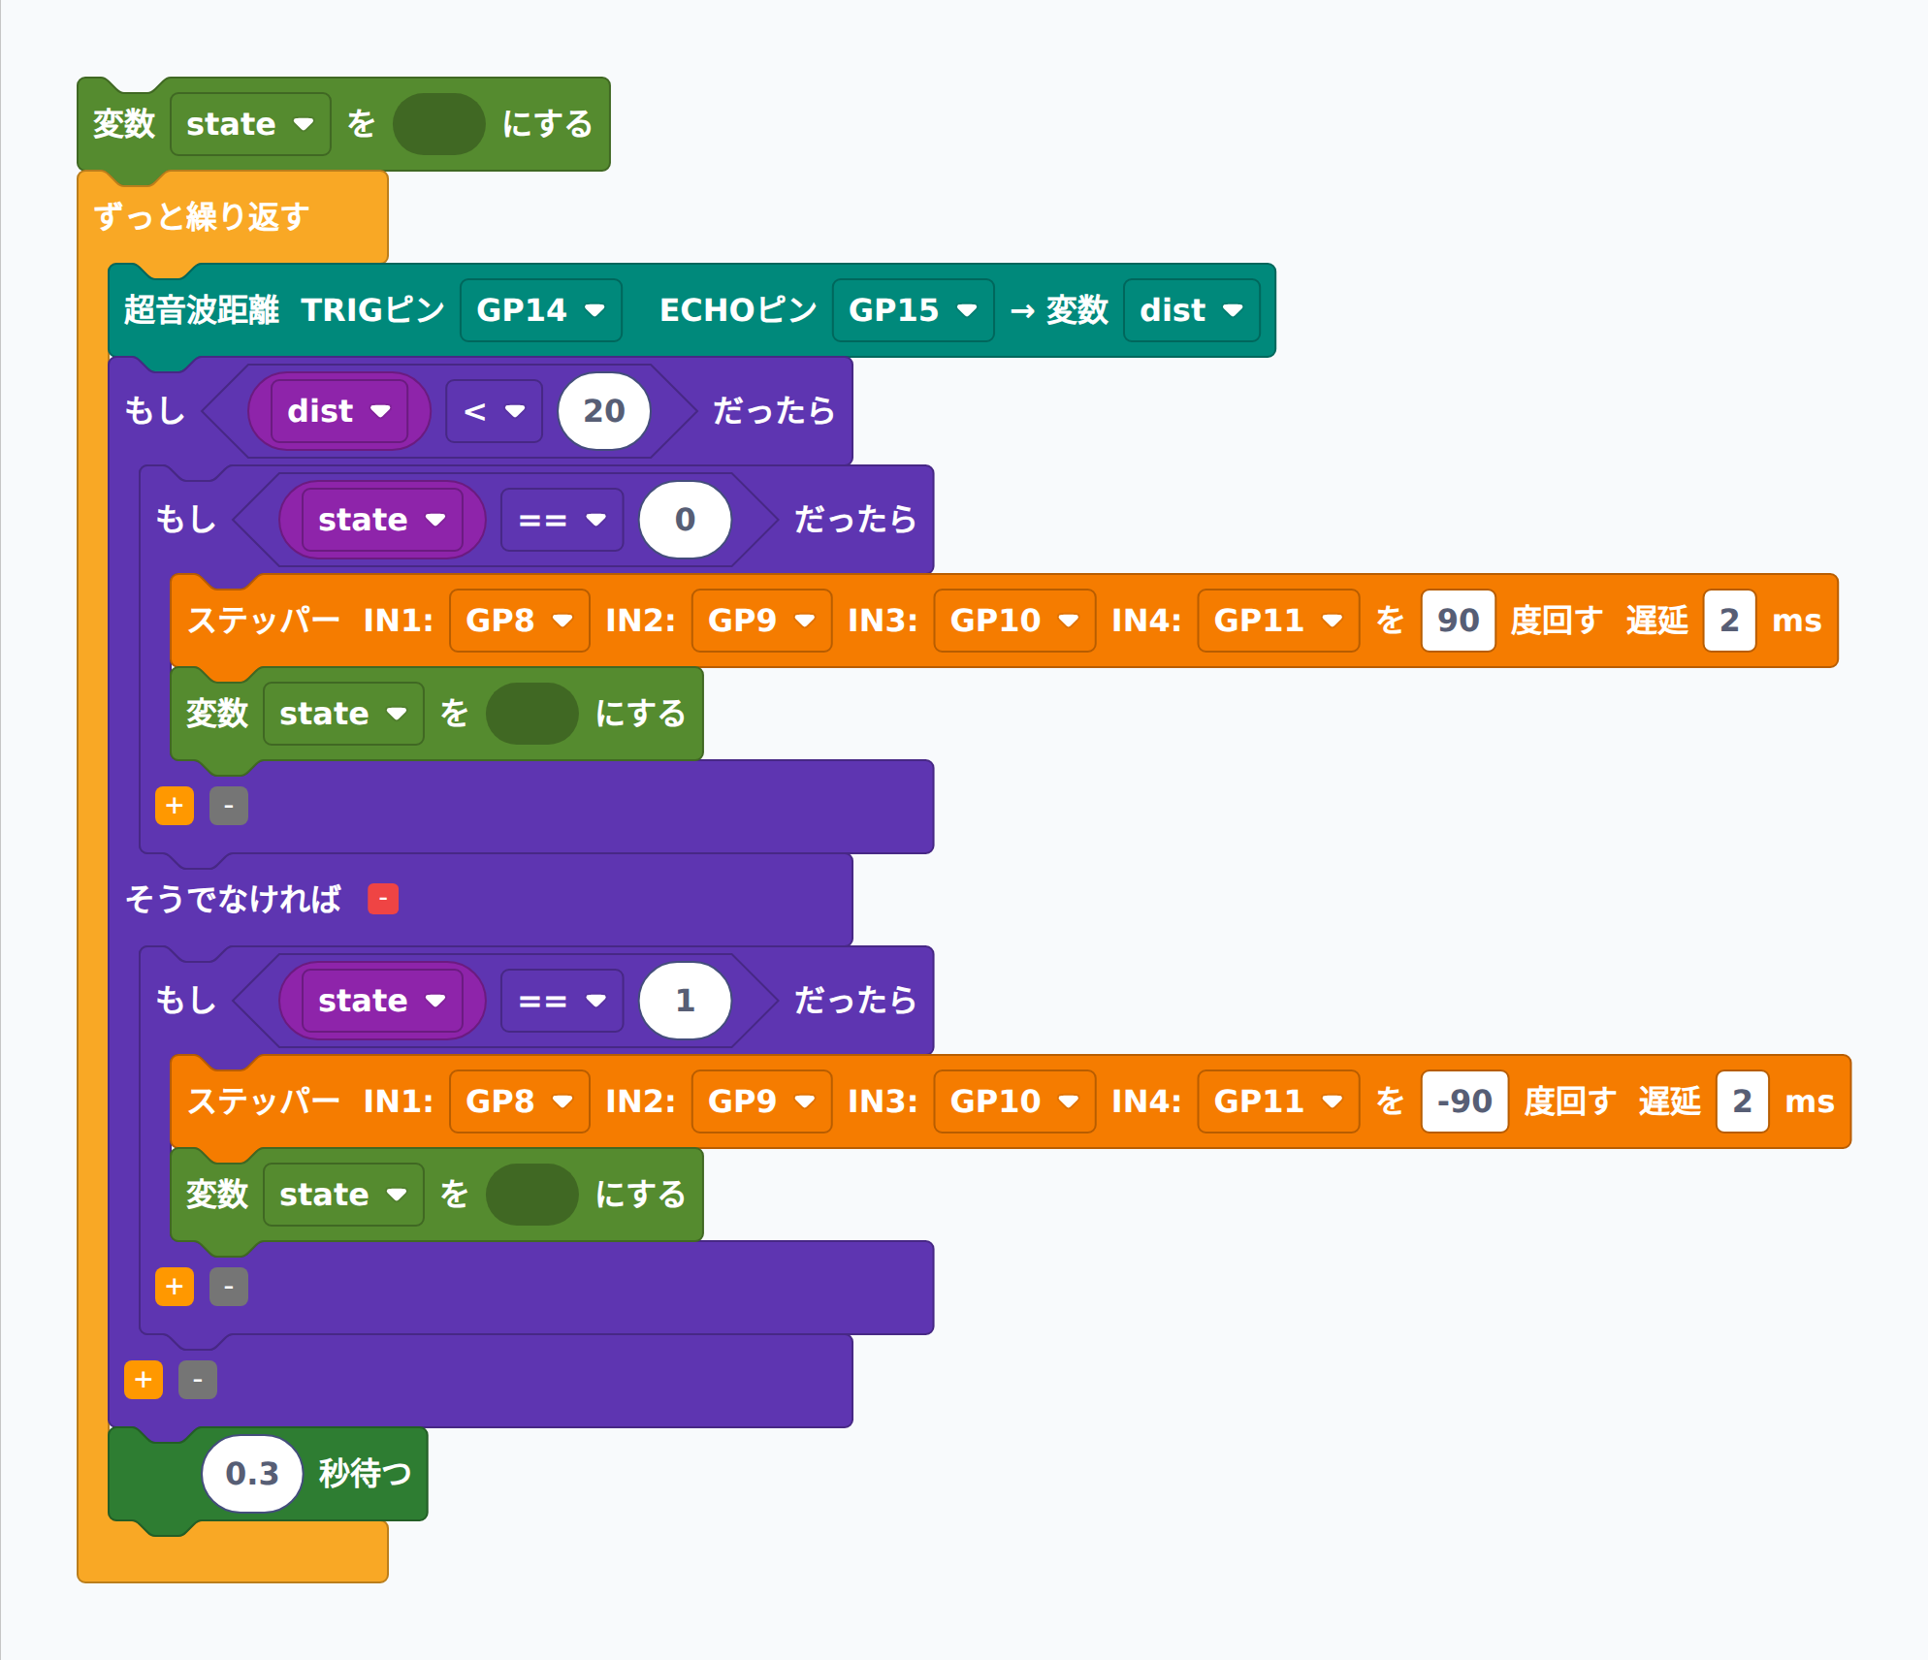1928x1660 pixels.
Task: Click empty value slot in state block after 90-degree stepper
Action: (532, 714)
